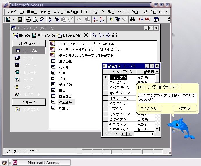Click the Apply Filter funnel icon
The image size is (201, 166).
(124, 20)
